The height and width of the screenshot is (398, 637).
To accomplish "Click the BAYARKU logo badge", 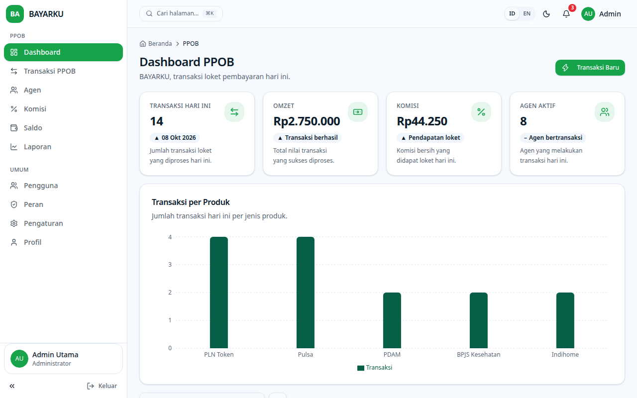I will click(15, 14).
